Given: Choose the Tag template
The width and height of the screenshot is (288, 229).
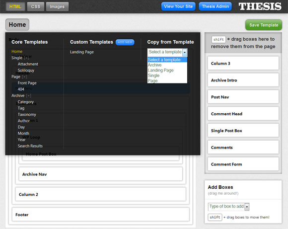Looking at the screenshot, I should 21,108.
